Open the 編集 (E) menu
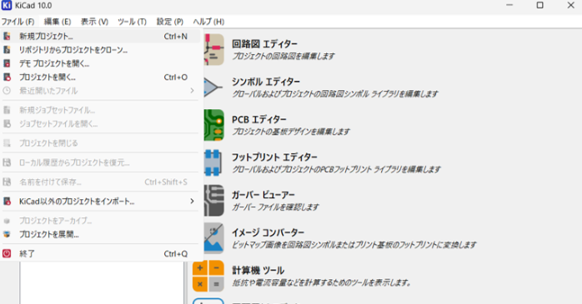 click(x=58, y=22)
